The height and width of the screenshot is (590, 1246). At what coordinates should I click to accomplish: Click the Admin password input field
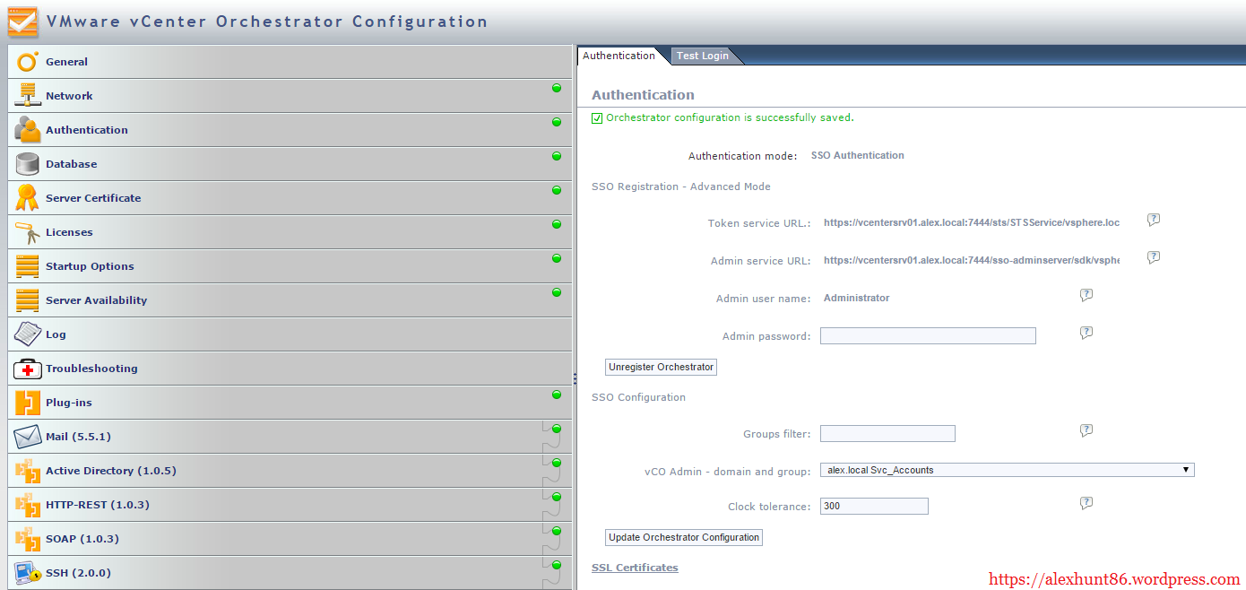[928, 336]
